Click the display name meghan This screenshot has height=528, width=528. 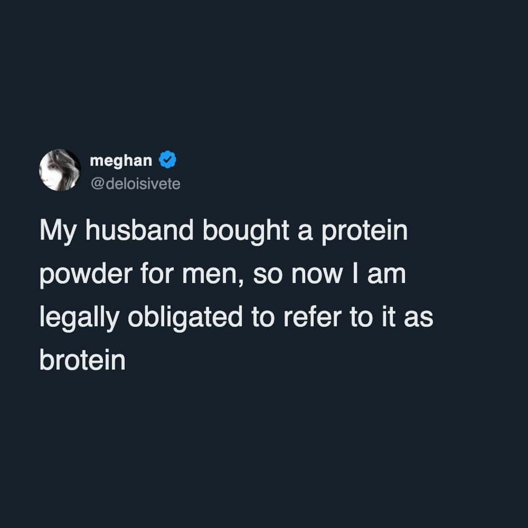coord(121,159)
